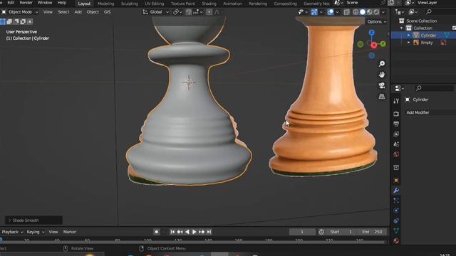Image resolution: width=456 pixels, height=256 pixels.
Task: Open the viewport Object menu
Action: (93, 12)
